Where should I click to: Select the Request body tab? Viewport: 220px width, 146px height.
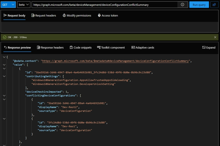click(x=14, y=16)
